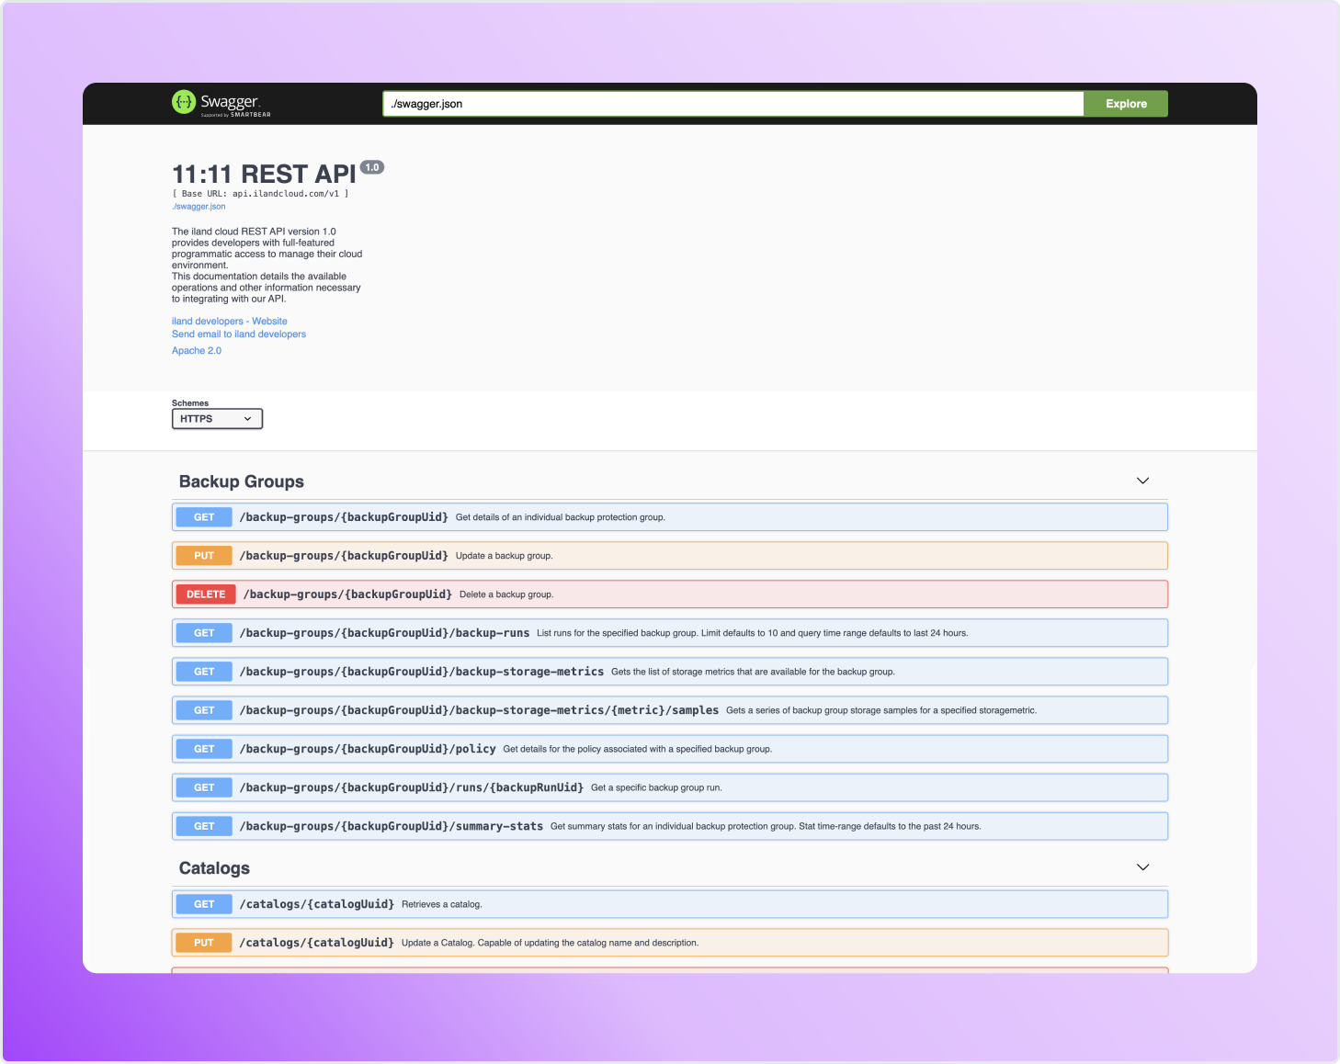Collapse the Backup Groups section with its chevron
Screen dimensions: 1340x1064
[1142, 481]
